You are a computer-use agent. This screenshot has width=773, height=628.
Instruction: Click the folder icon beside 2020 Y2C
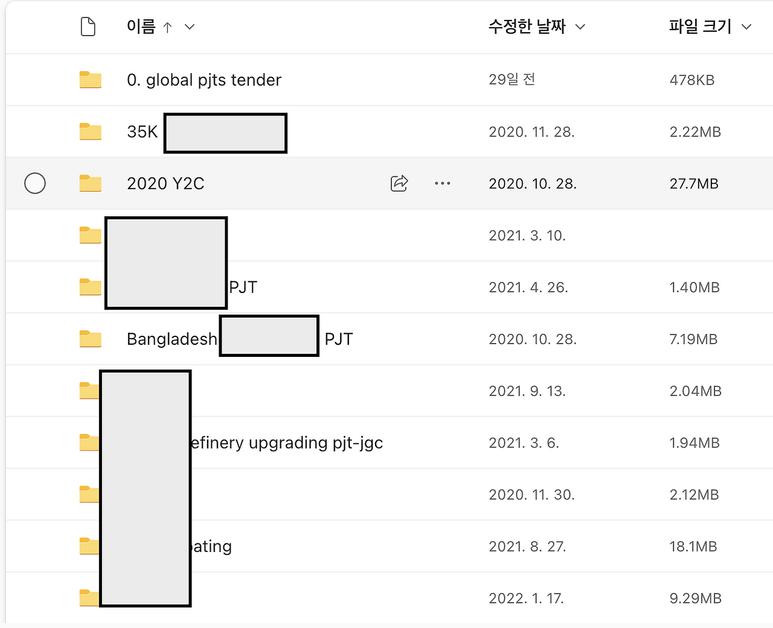click(x=90, y=183)
